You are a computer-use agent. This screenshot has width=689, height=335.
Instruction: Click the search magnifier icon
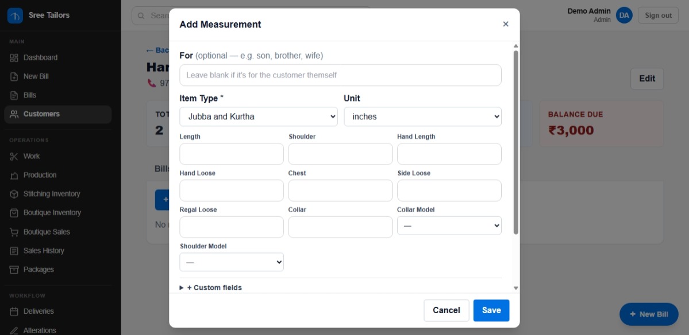point(141,16)
